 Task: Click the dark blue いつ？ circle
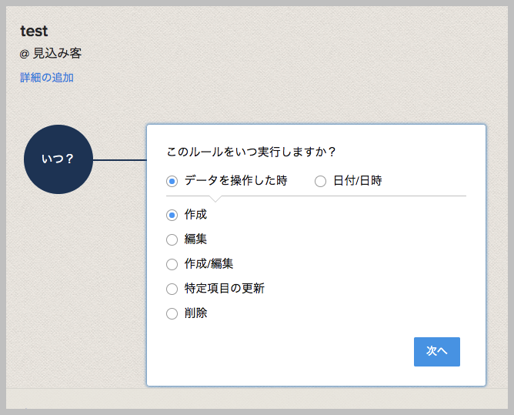[x=58, y=159]
